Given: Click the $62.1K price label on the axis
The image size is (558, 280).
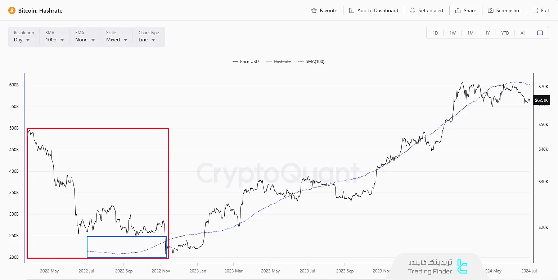Looking at the screenshot, I should 541,100.
